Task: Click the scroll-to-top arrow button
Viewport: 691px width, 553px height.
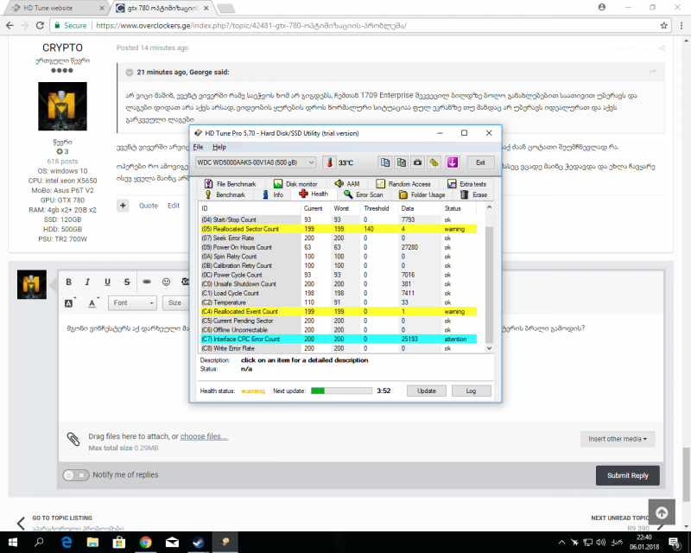Action: (661, 512)
